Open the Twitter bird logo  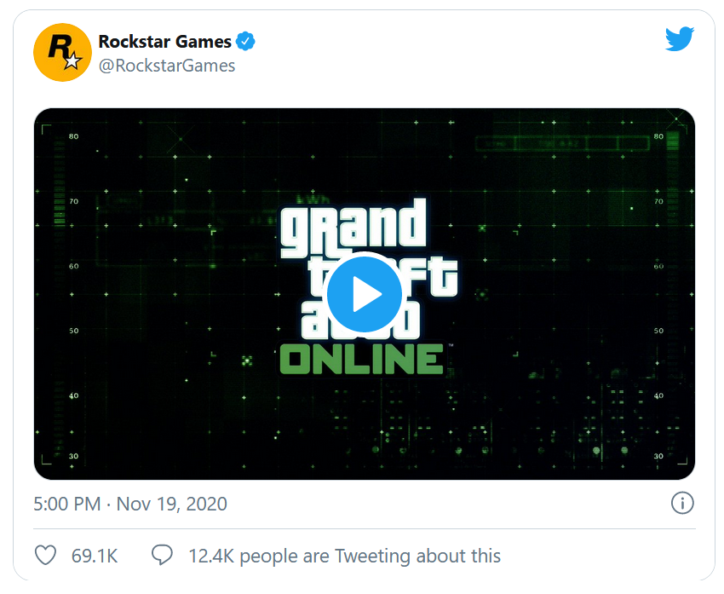pos(679,39)
